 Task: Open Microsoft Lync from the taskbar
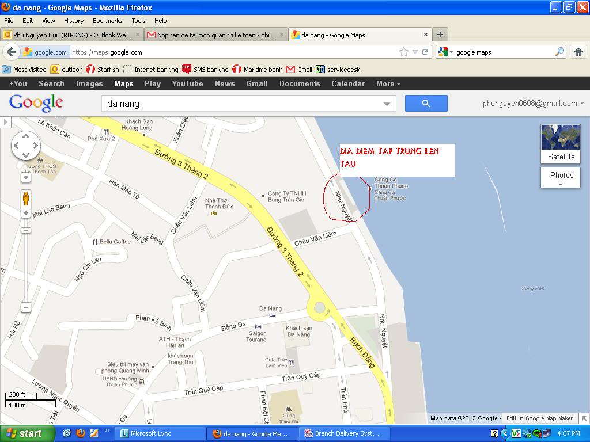[160, 433]
